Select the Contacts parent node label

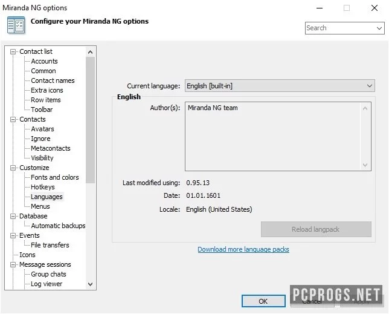tap(33, 119)
